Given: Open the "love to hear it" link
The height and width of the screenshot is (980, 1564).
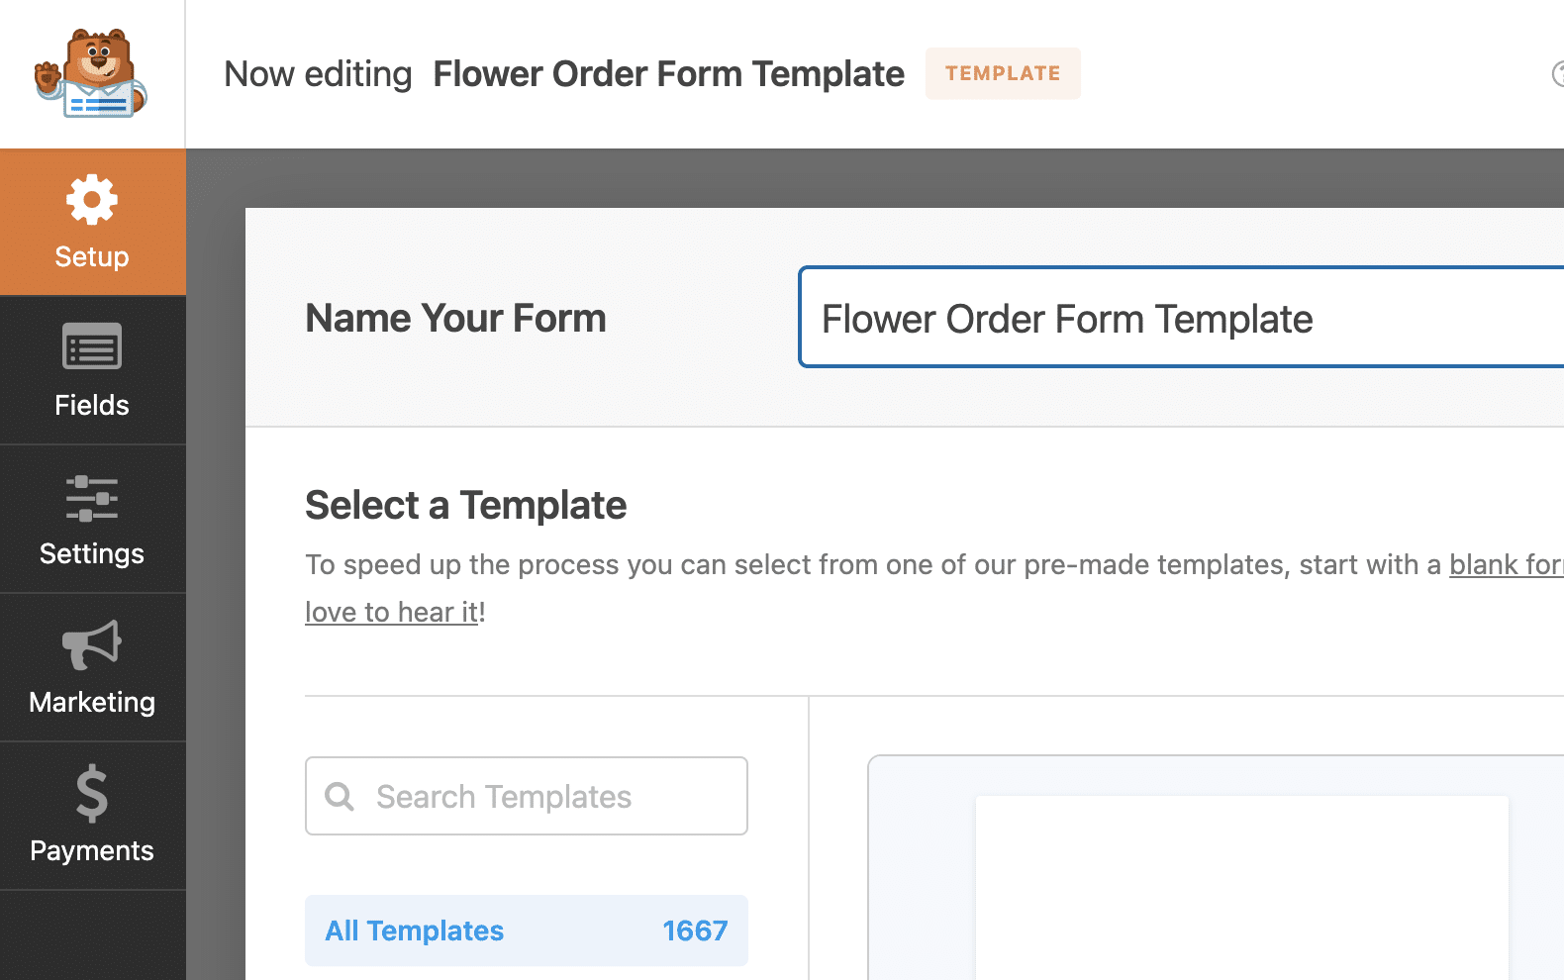Looking at the screenshot, I should [392, 612].
